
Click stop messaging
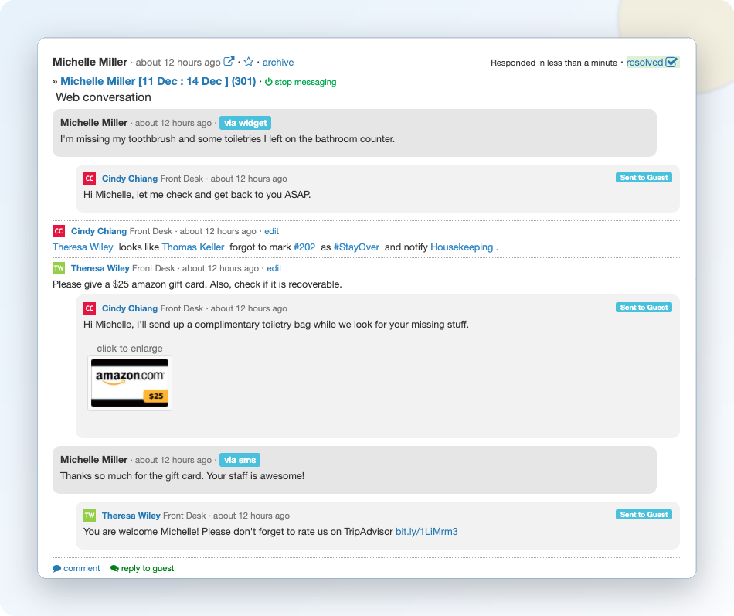pyautogui.click(x=301, y=82)
